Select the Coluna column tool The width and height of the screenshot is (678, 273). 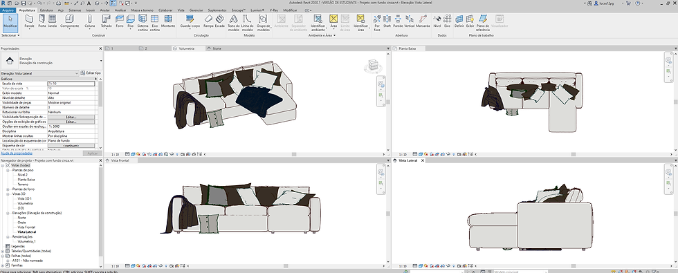coord(89,21)
